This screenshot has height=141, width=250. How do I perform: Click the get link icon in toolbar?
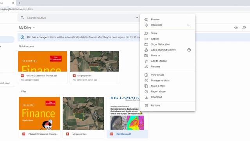click(236, 27)
